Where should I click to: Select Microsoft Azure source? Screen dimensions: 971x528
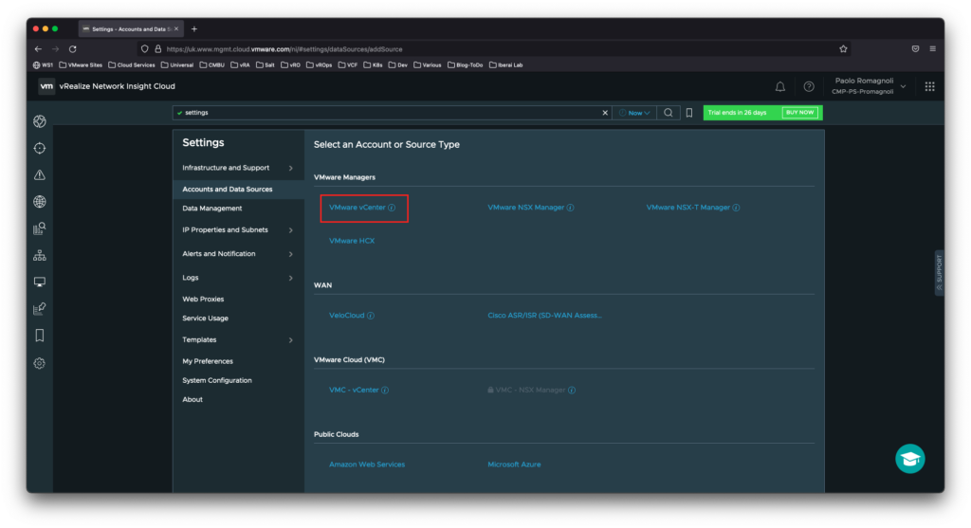514,464
